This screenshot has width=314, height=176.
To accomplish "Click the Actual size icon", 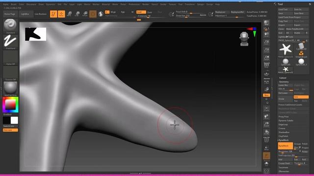I will [x=266, y=50].
